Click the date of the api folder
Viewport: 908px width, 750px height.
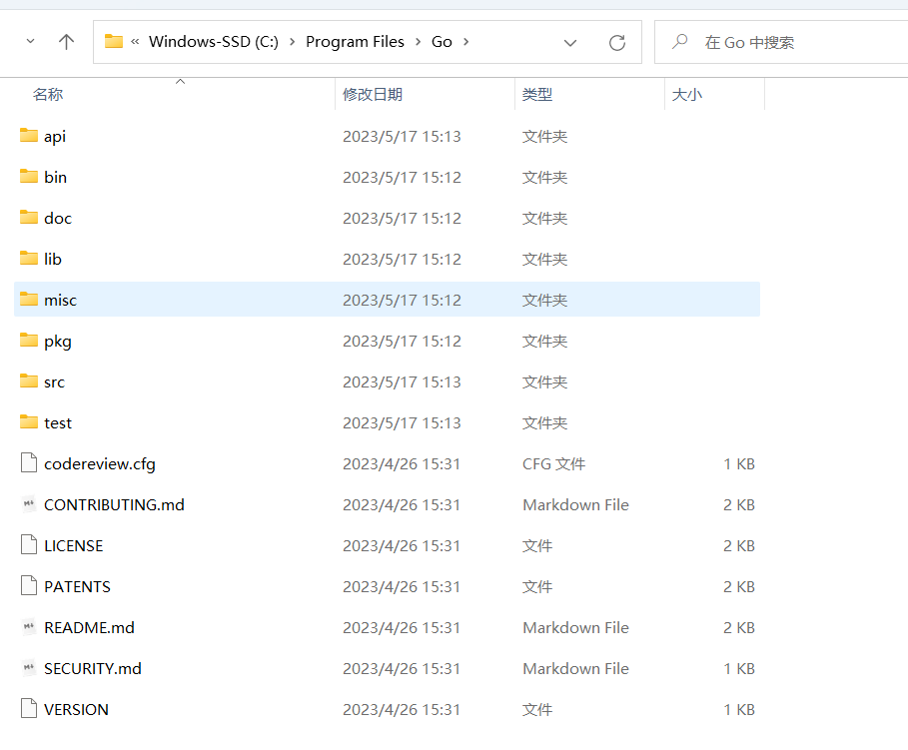coord(402,137)
